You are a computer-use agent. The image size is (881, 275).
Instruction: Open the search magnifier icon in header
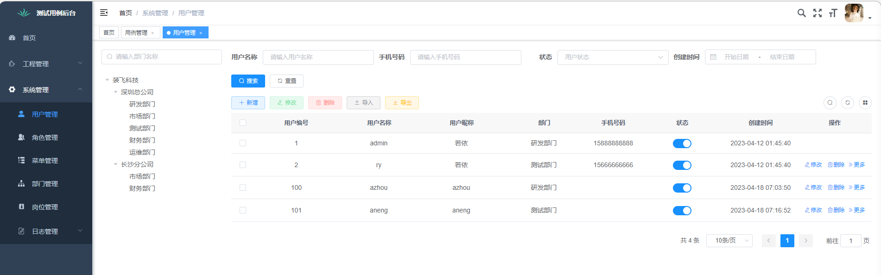[801, 13]
